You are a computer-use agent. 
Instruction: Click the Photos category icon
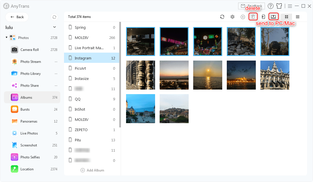(13, 38)
